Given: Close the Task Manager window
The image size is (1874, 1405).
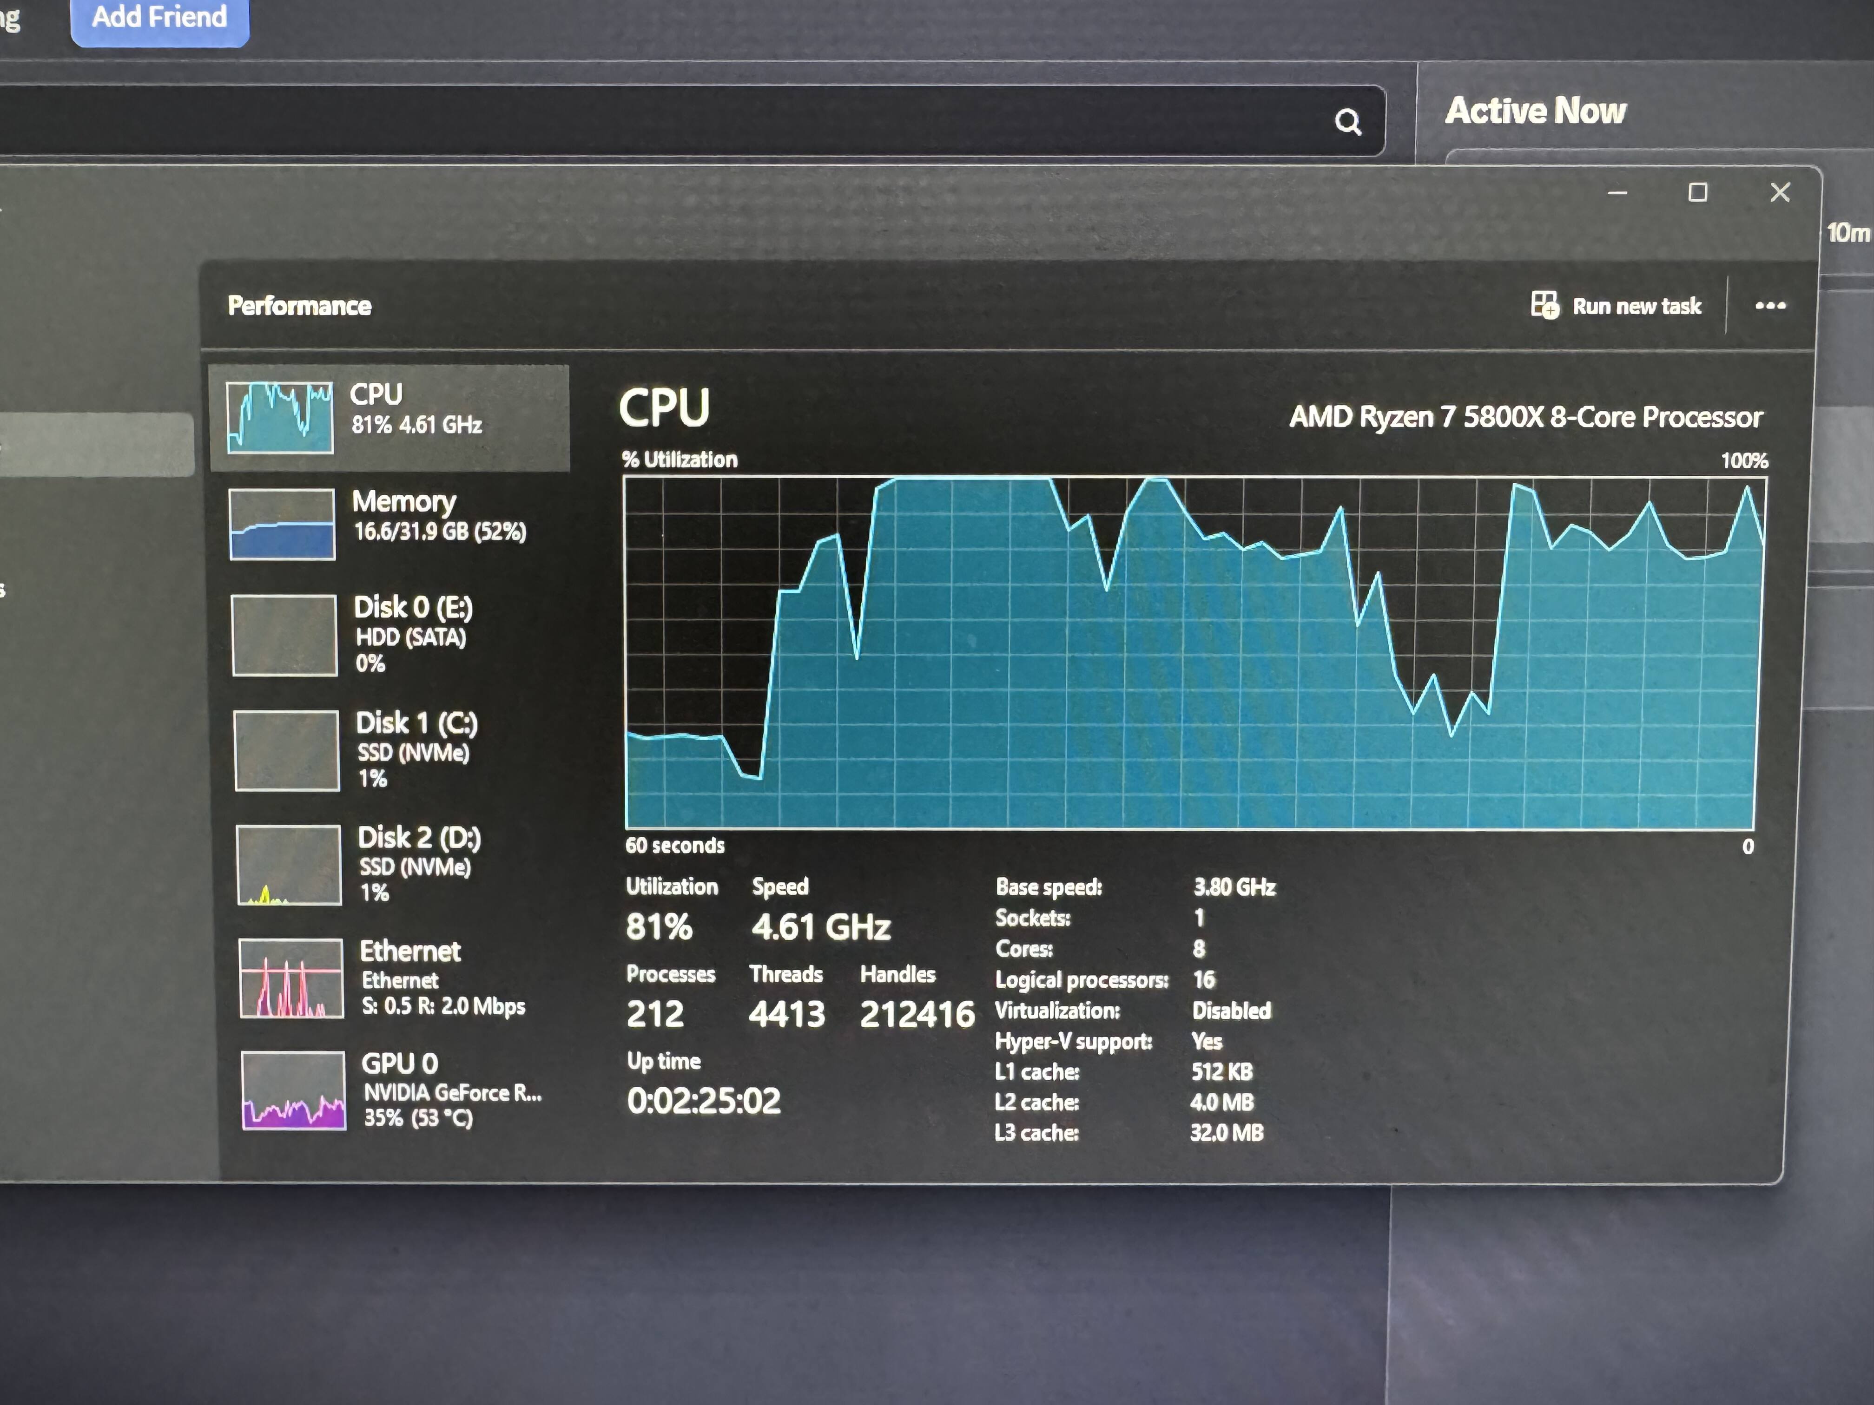Looking at the screenshot, I should 1780,192.
